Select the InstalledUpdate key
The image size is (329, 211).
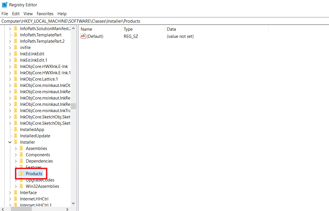[x=35, y=136]
